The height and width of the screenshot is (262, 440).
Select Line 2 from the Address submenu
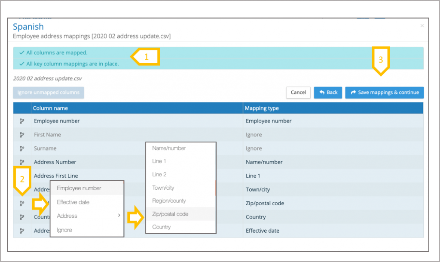click(x=159, y=175)
